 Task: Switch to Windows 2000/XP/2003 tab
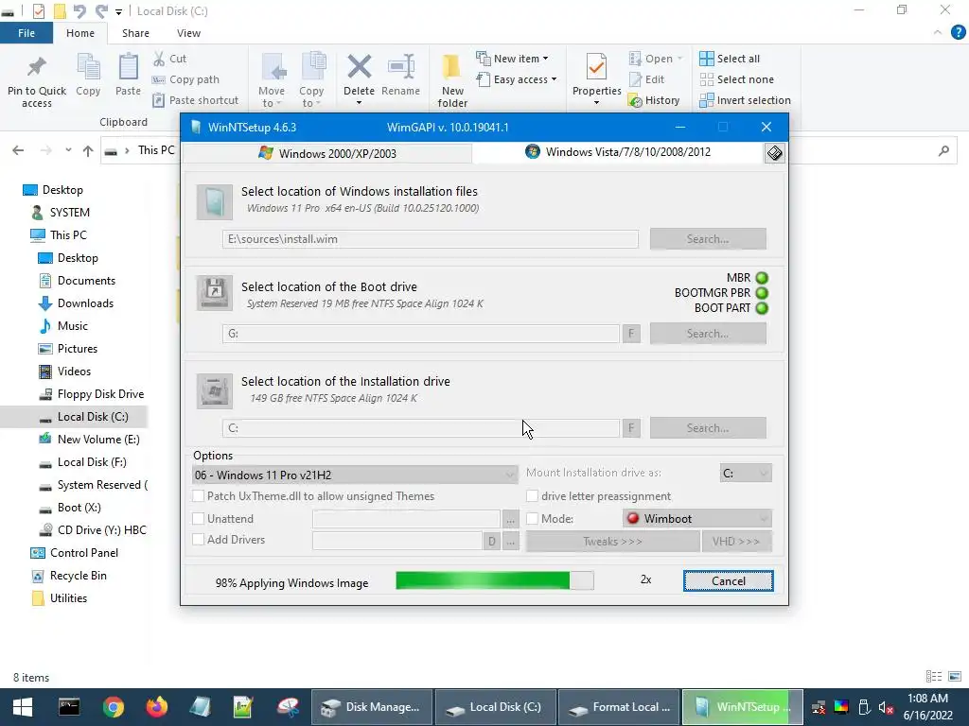(x=327, y=153)
